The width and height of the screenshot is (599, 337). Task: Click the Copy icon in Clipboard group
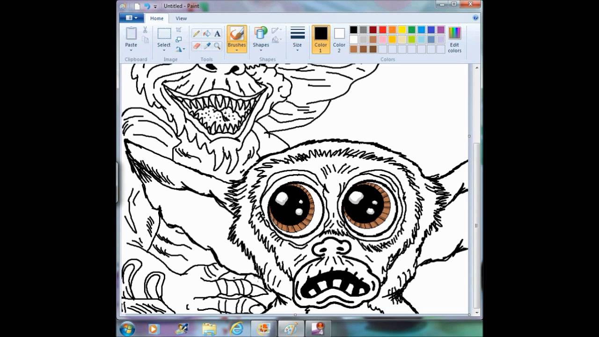(145, 40)
